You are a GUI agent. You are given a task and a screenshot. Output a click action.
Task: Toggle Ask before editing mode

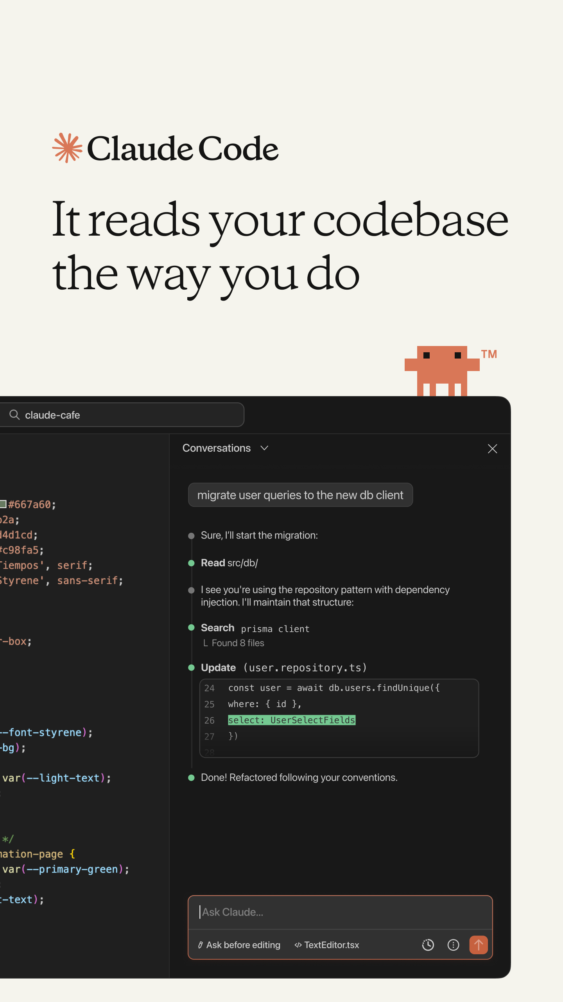(239, 945)
